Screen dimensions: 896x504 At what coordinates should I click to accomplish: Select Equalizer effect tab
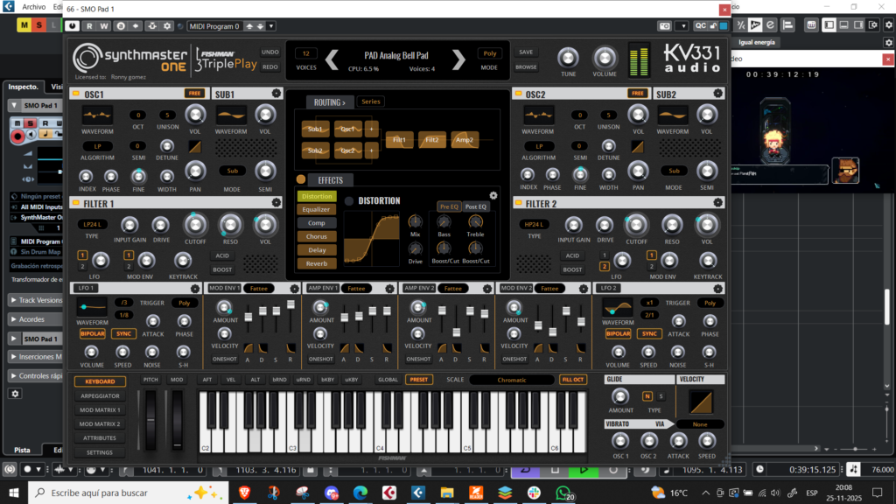317,210
